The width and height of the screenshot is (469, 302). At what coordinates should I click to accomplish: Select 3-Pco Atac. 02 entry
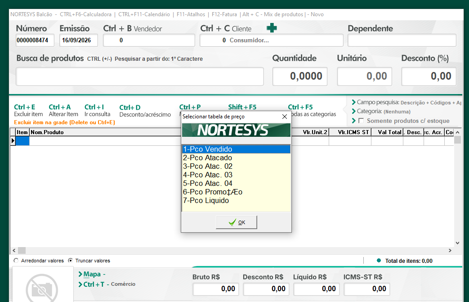point(236,167)
